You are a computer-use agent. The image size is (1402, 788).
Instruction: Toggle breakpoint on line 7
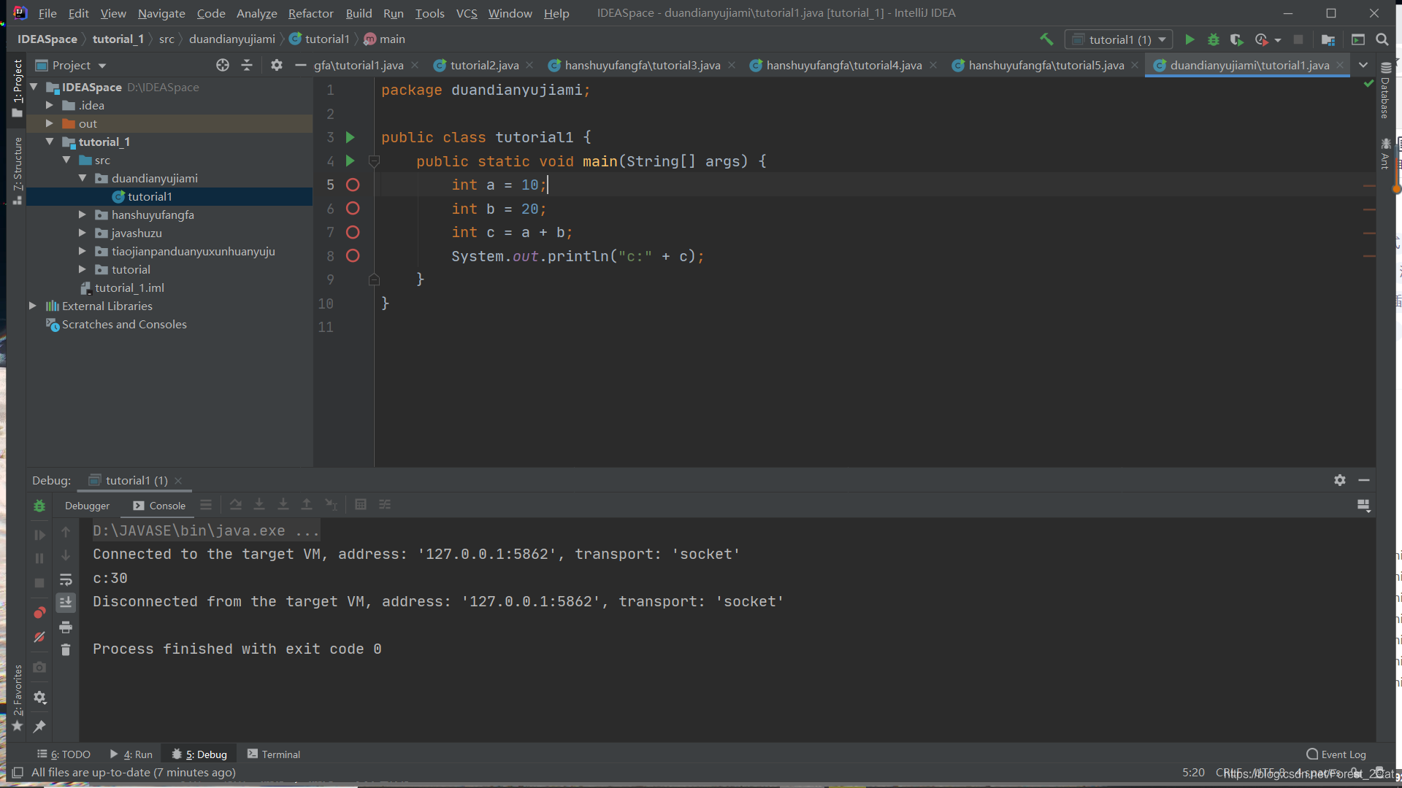351,232
